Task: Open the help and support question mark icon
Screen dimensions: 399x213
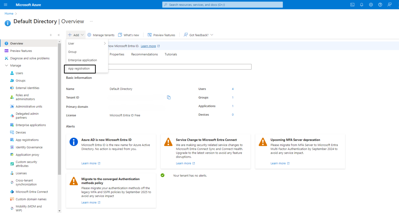Action: click(380, 4)
